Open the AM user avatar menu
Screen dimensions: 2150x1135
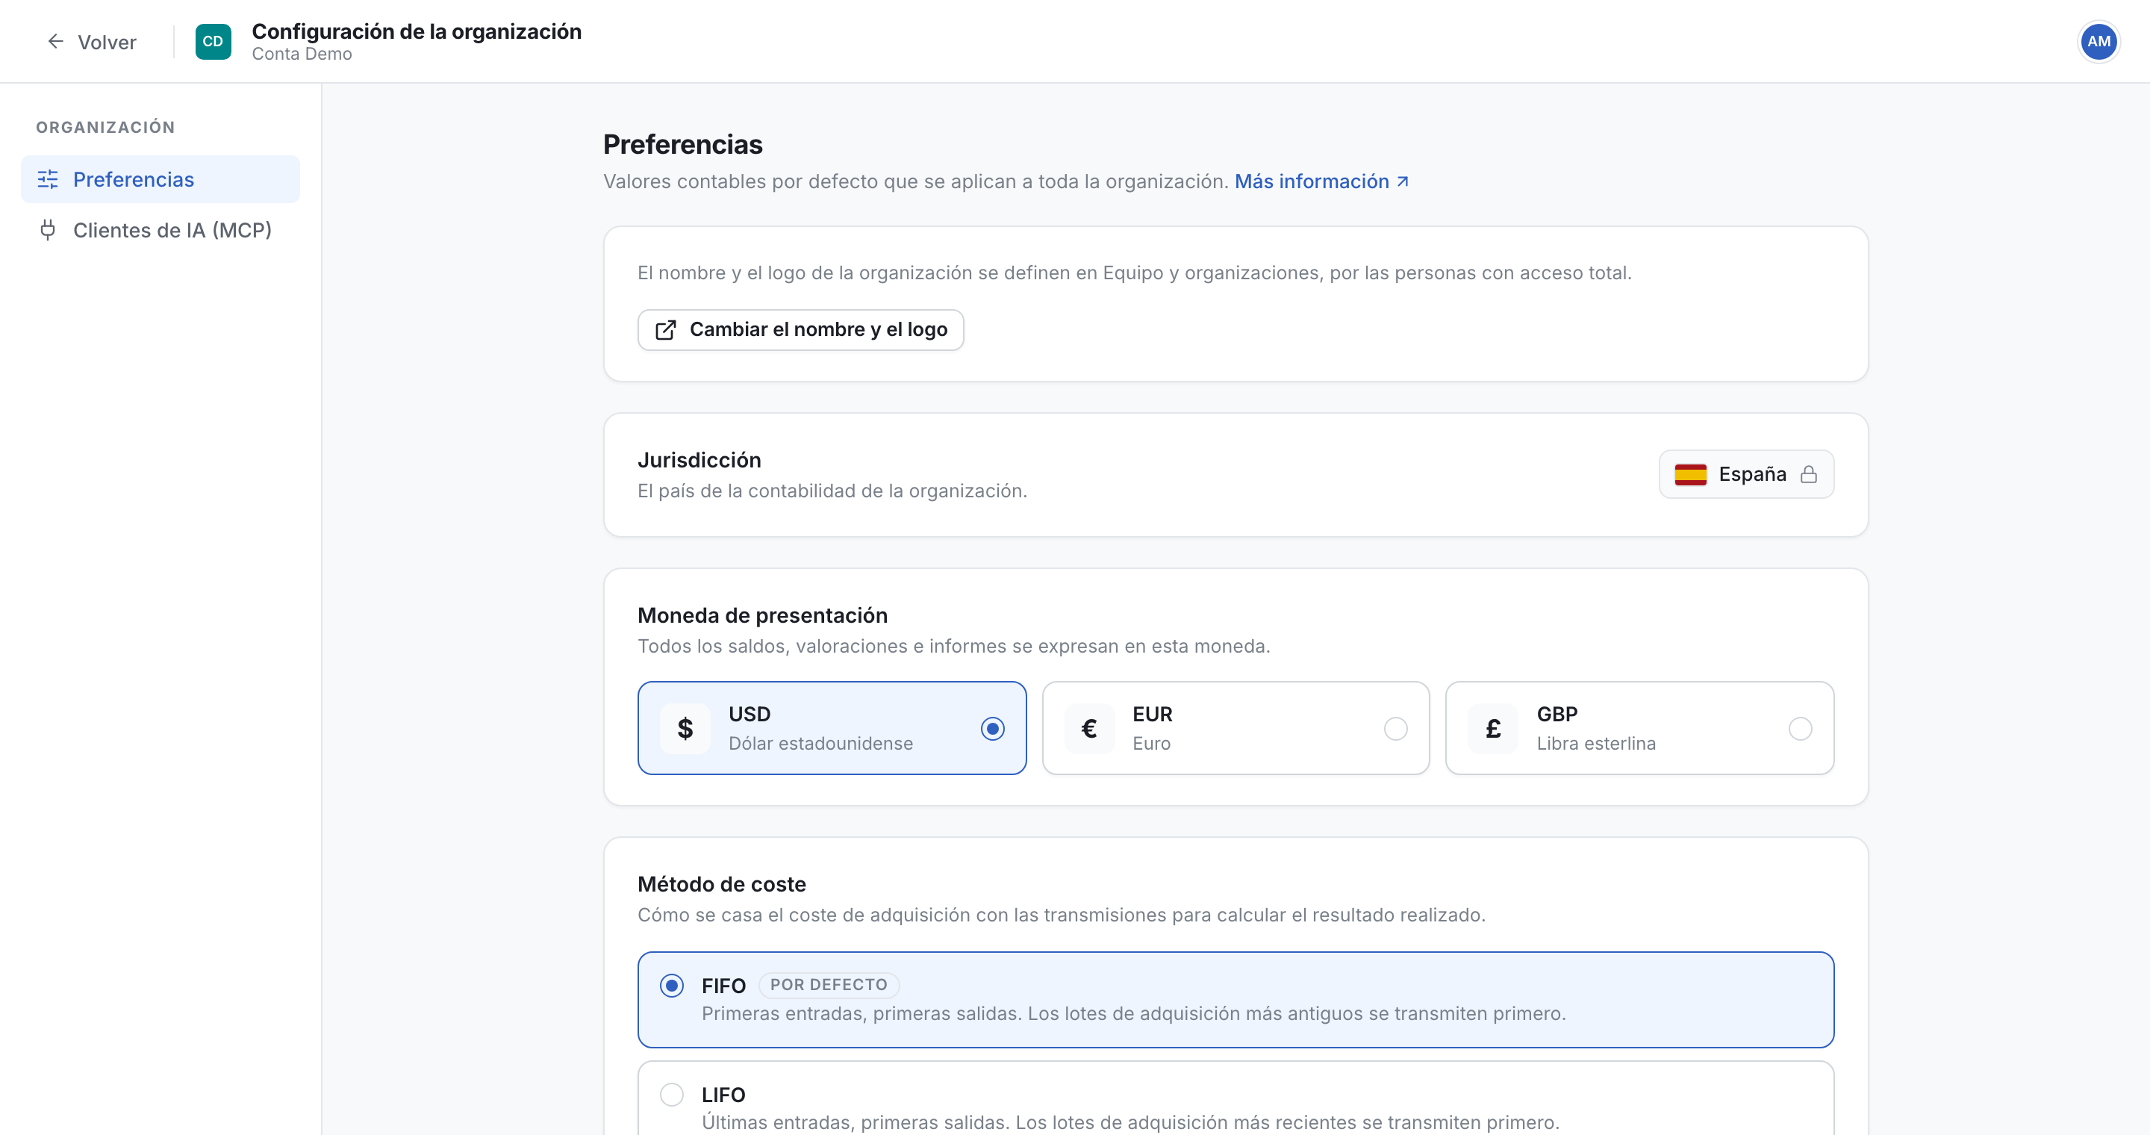pos(2098,42)
